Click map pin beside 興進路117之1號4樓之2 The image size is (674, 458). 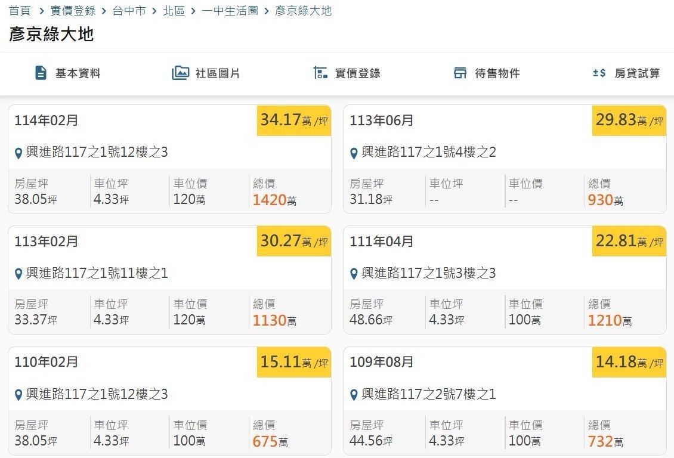pyautogui.click(x=354, y=153)
